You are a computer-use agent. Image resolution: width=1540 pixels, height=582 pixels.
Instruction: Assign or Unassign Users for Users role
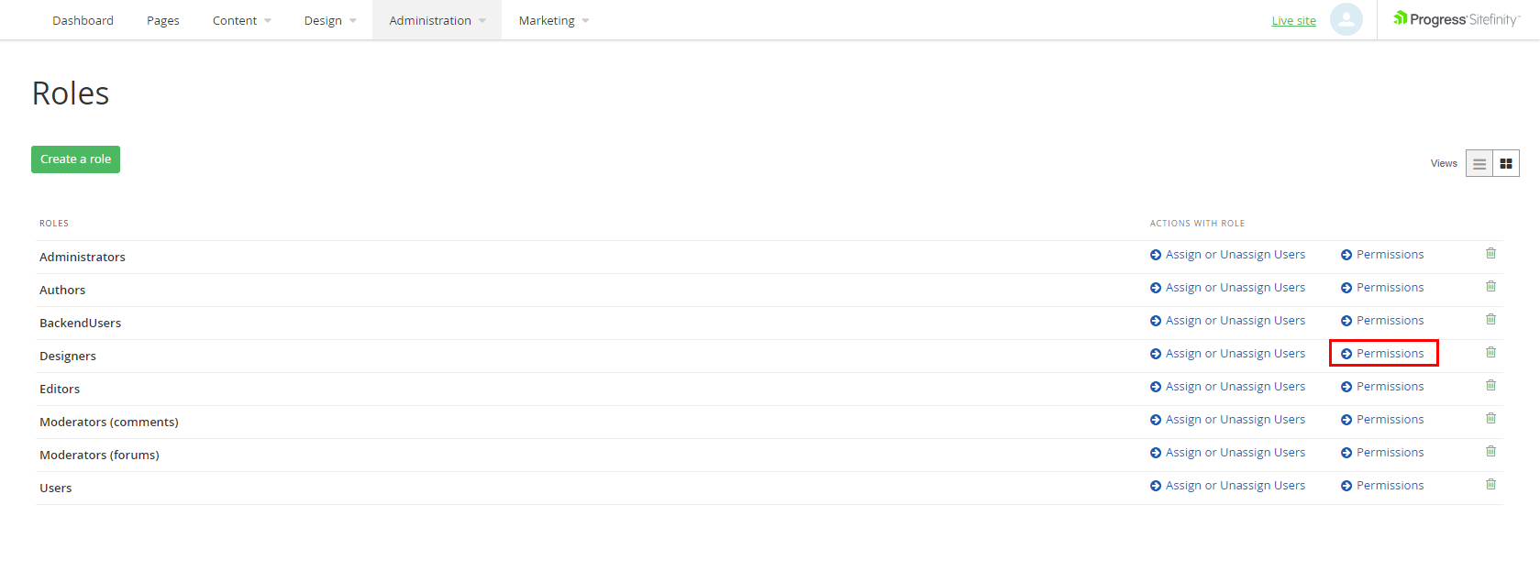pyautogui.click(x=1227, y=486)
